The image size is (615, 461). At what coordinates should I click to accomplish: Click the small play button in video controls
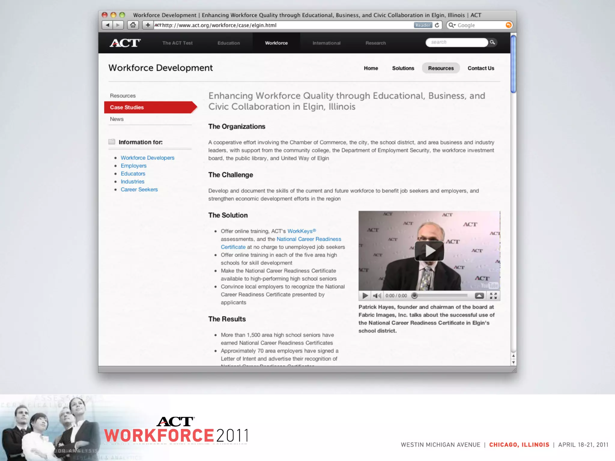(365, 296)
